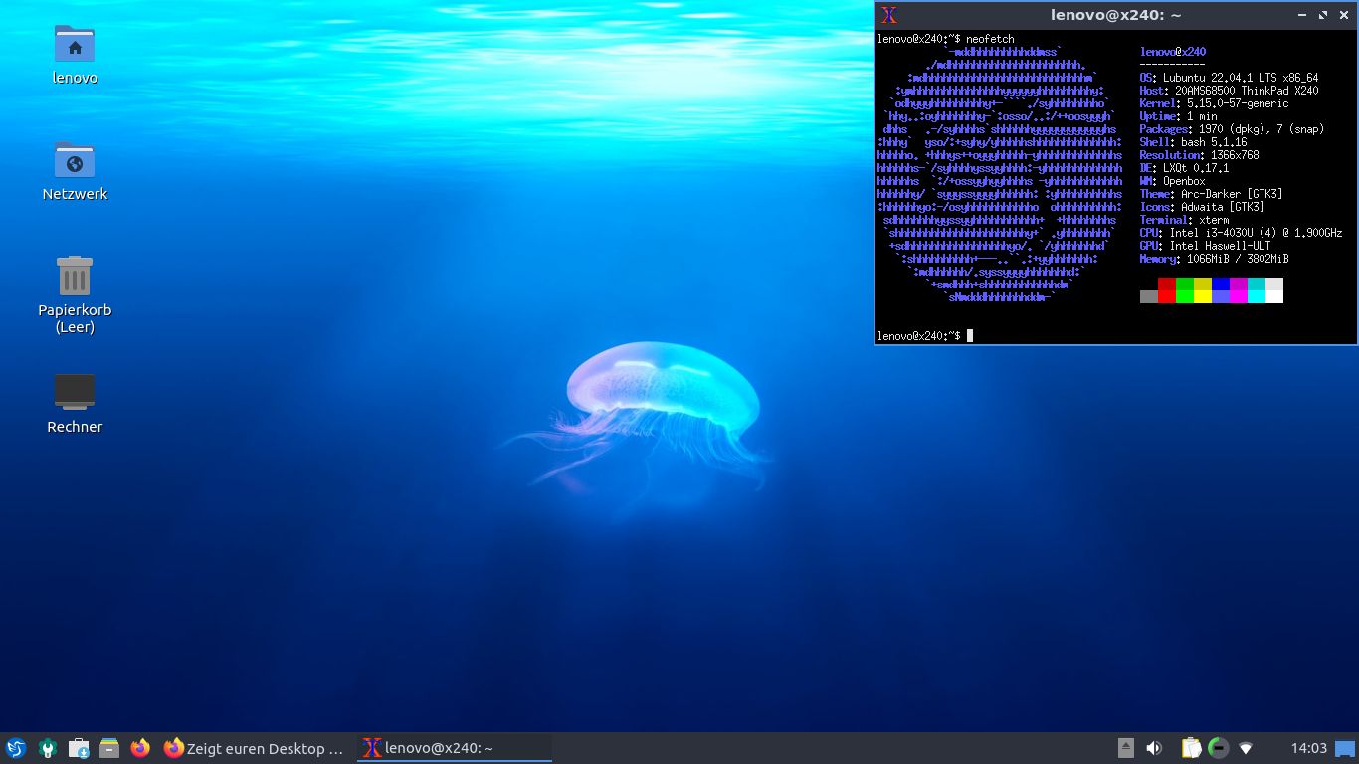Click the 'Uptime: 1 min' line

click(1178, 116)
